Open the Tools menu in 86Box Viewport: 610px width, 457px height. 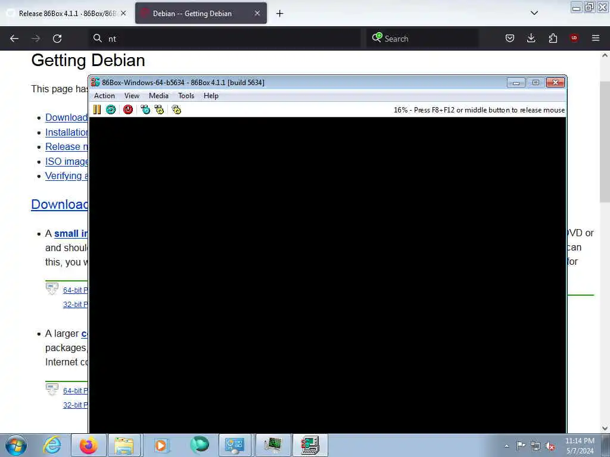pos(186,96)
